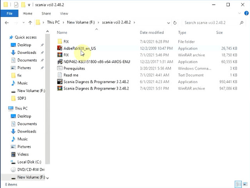This screenshot has width=250, height=188.
Task: Open Local Disk (C:) in sidebar
Action: tap(29, 162)
